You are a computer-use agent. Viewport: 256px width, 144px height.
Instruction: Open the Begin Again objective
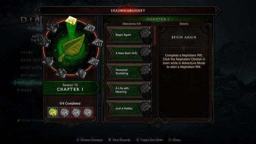tap(129, 35)
